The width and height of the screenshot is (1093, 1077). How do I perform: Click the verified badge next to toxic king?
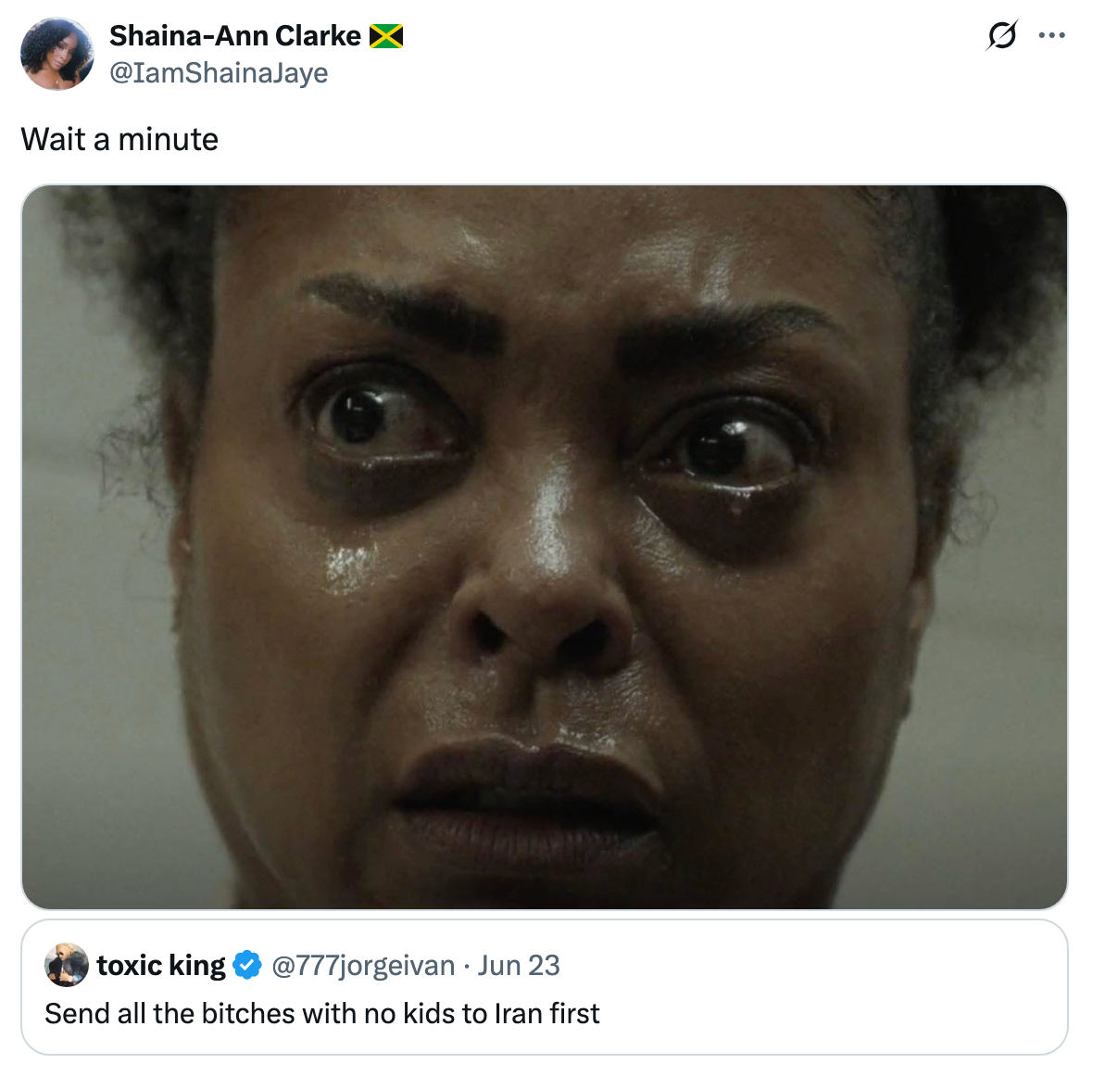tap(245, 964)
